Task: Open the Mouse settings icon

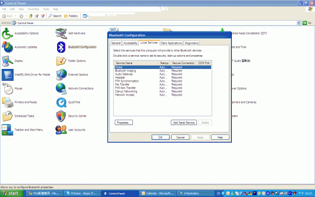Action: tap(8, 89)
